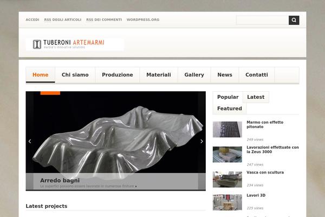Open Lavorazioni effettuate con la Zeus 3000
Screen dimensions: 325x217
coord(272,150)
